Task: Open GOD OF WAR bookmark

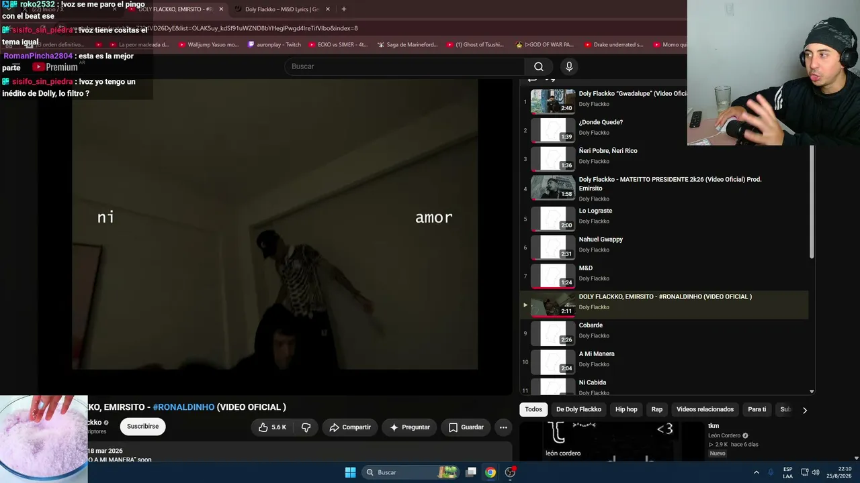Action: pos(544,45)
